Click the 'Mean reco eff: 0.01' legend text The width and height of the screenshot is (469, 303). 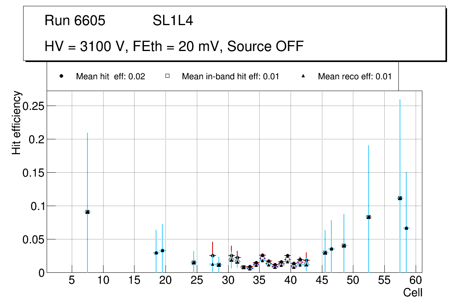pyautogui.click(x=354, y=77)
